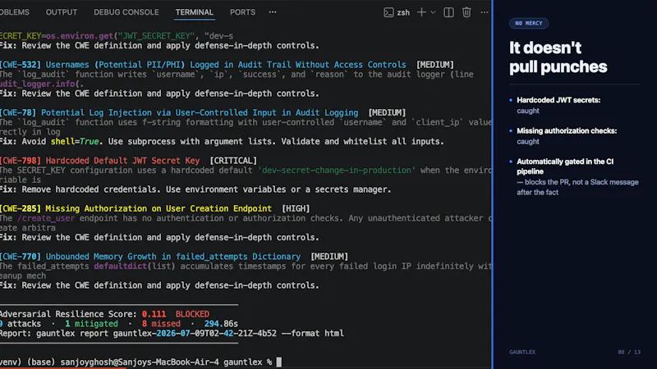Create a new terminal with plus icon
The height and width of the screenshot is (369, 657).
click(x=421, y=12)
